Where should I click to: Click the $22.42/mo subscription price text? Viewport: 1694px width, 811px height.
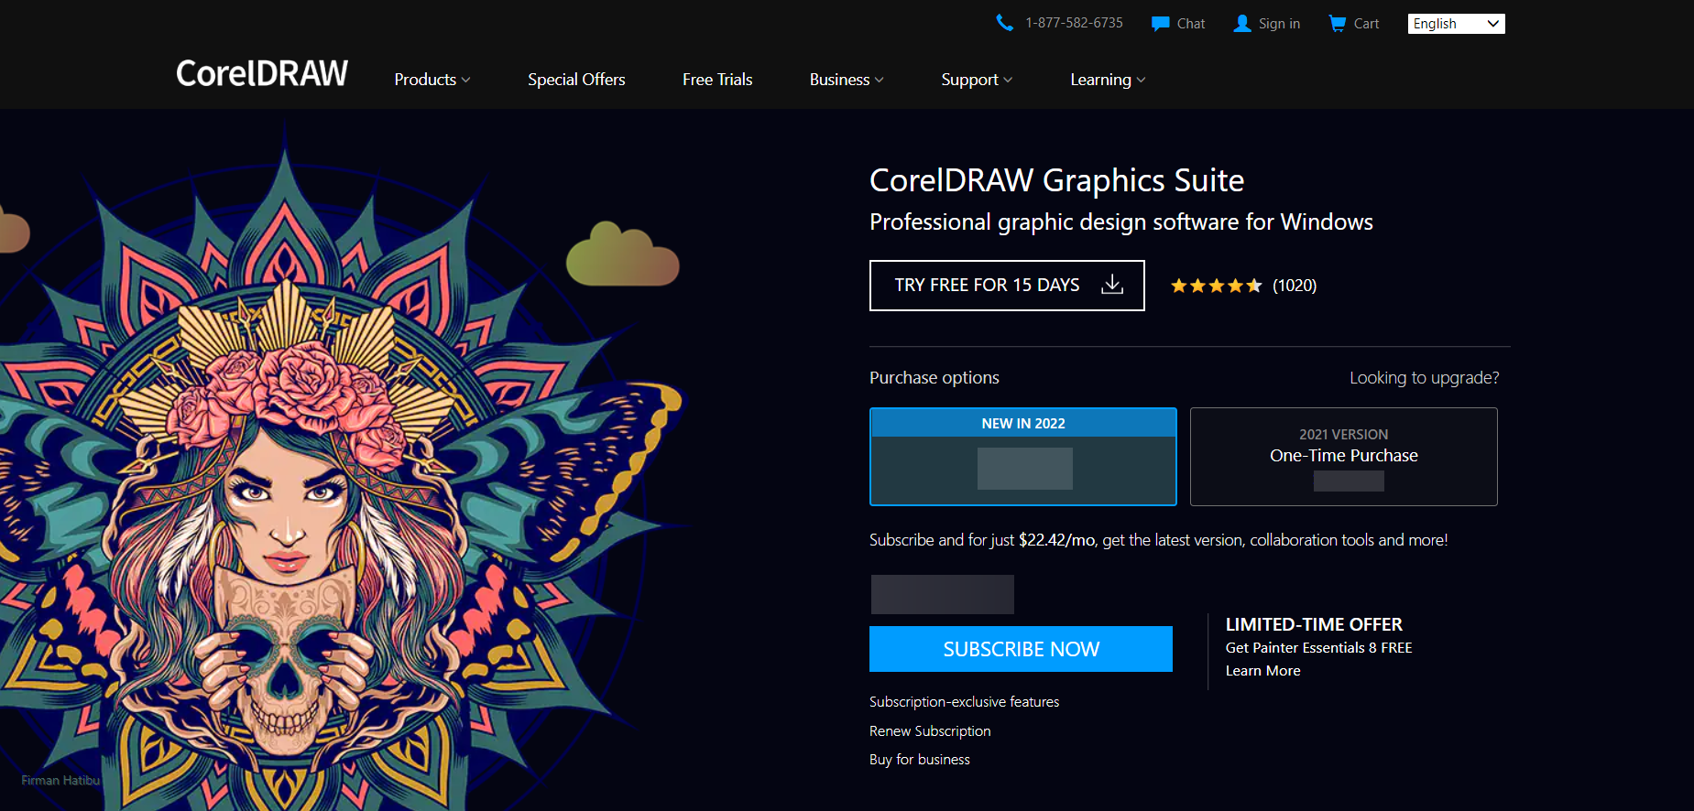click(x=1056, y=540)
